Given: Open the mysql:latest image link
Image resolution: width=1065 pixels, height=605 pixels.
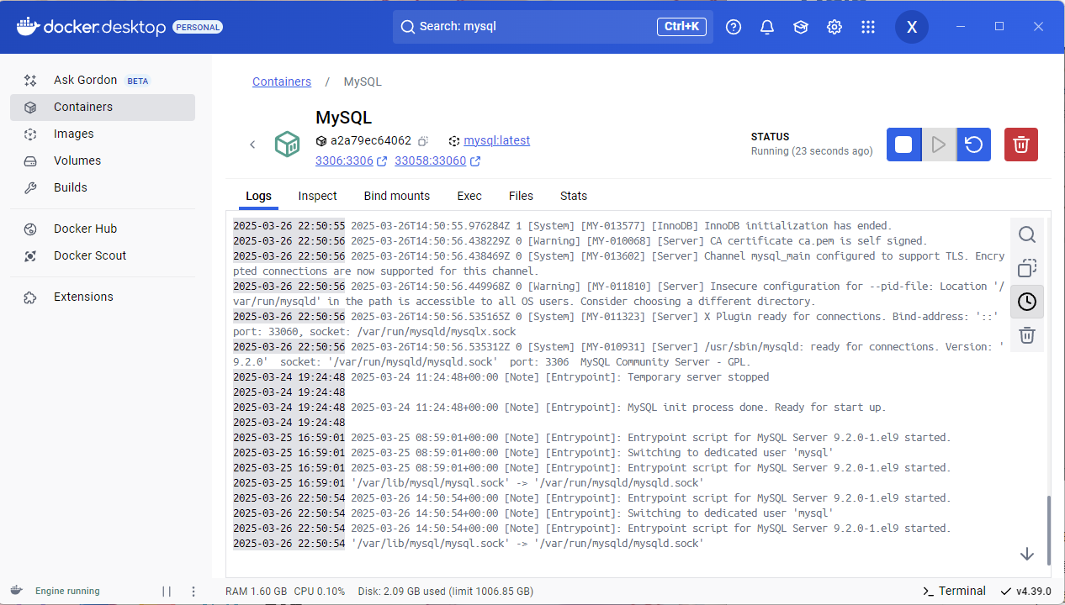Looking at the screenshot, I should tap(495, 140).
